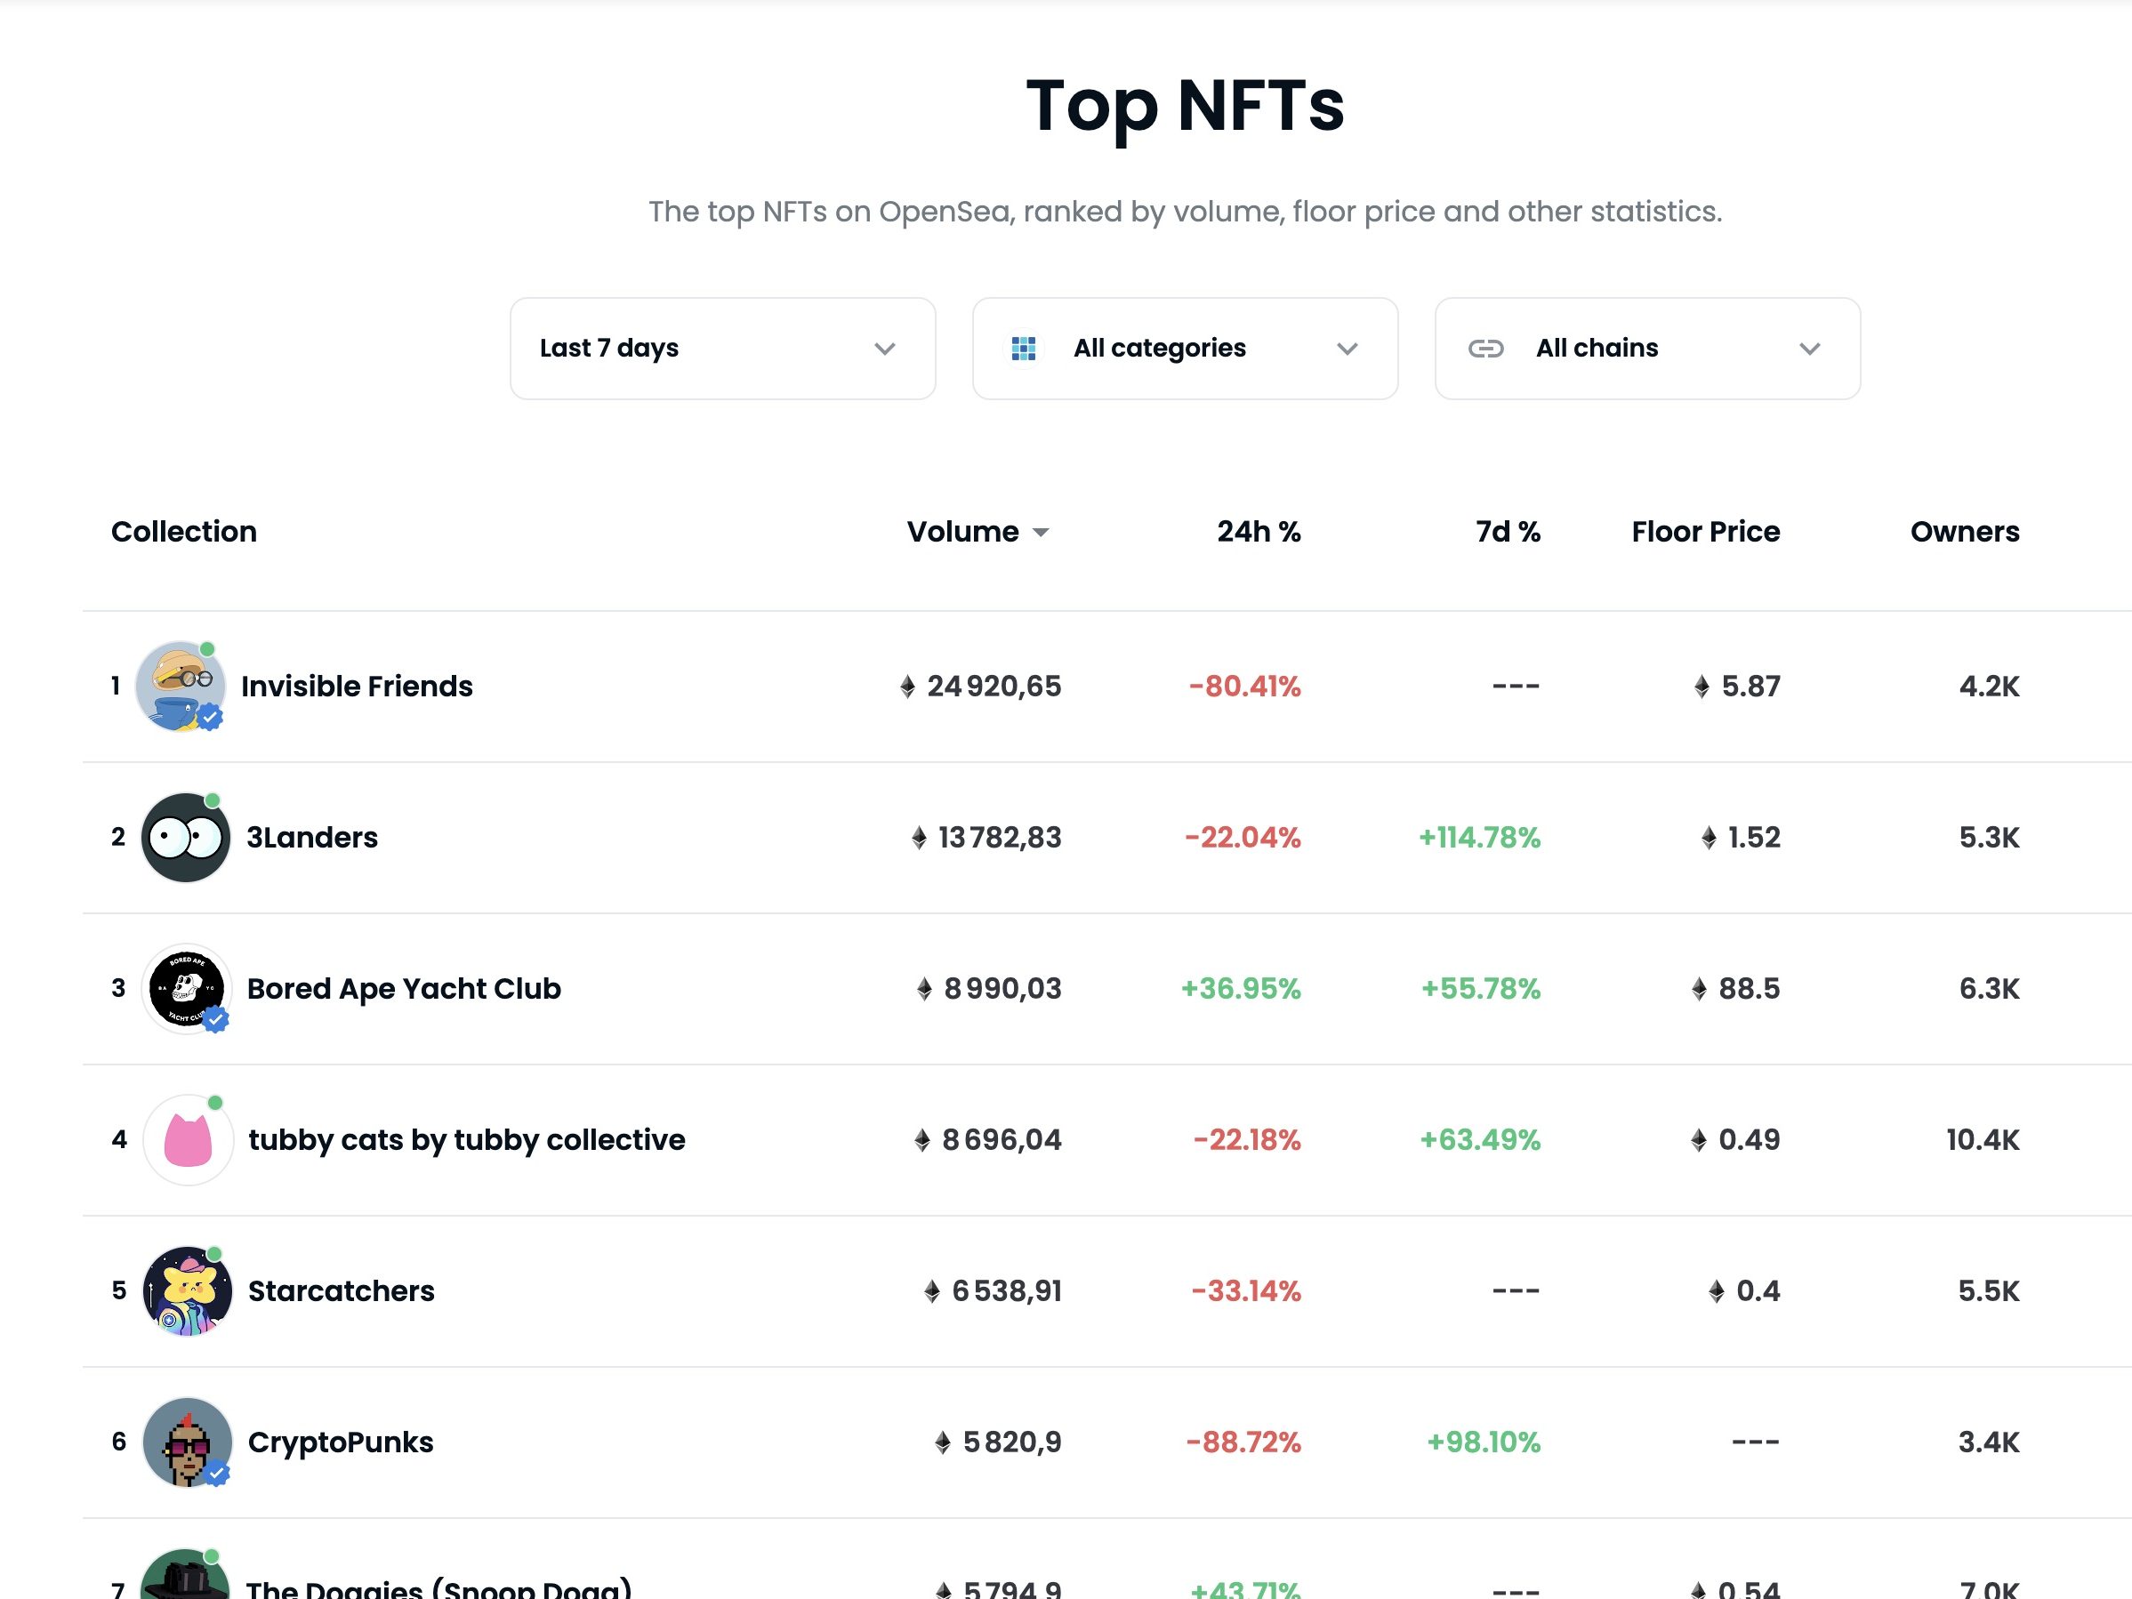Click the Bored Ape Yacht Club logo
Image resolution: width=2132 pixels, height=1599 pixels.
186,988
